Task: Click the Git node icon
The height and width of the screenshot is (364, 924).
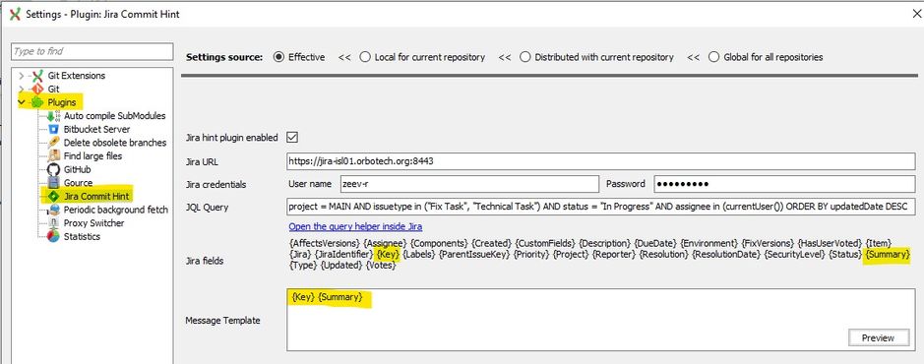Action: coord(37,89)
